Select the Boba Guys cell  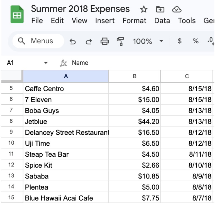point(66,110)
